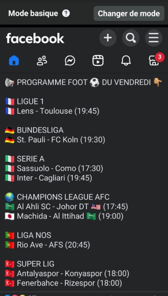Image resolution: width=168 pixels, height=296 pixels.
Task: Click the Rio Ave - AFS match line
Action: (x=47, y=245)
